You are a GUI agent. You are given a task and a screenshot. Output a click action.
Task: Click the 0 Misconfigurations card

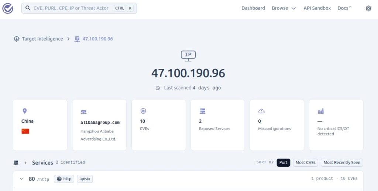tap(277, 125)
